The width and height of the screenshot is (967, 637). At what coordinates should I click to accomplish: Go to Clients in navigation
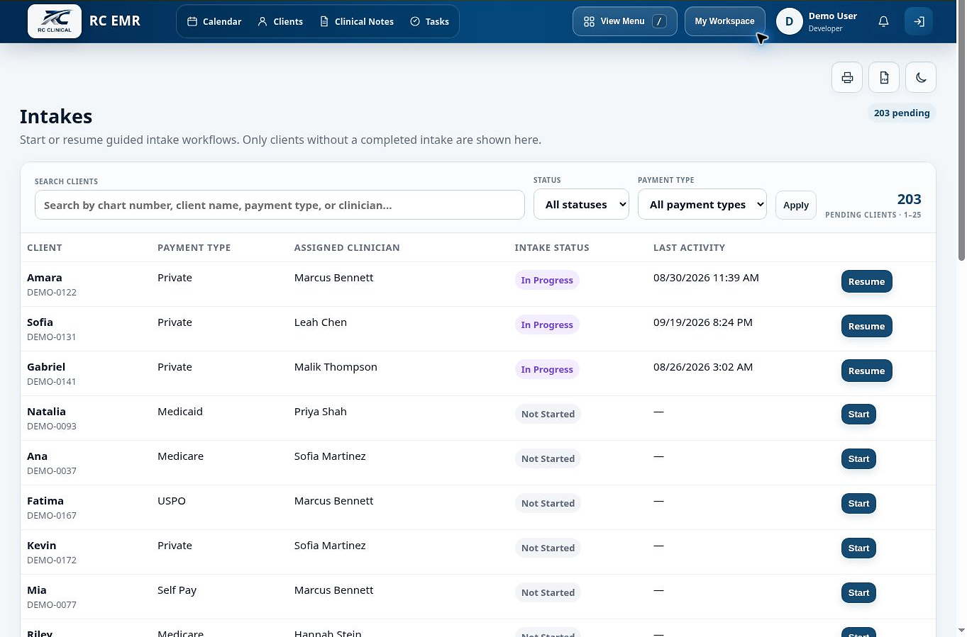280,21
